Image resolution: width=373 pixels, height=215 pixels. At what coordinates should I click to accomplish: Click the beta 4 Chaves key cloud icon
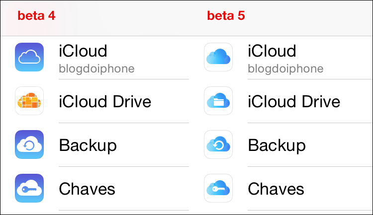point(29,188)
